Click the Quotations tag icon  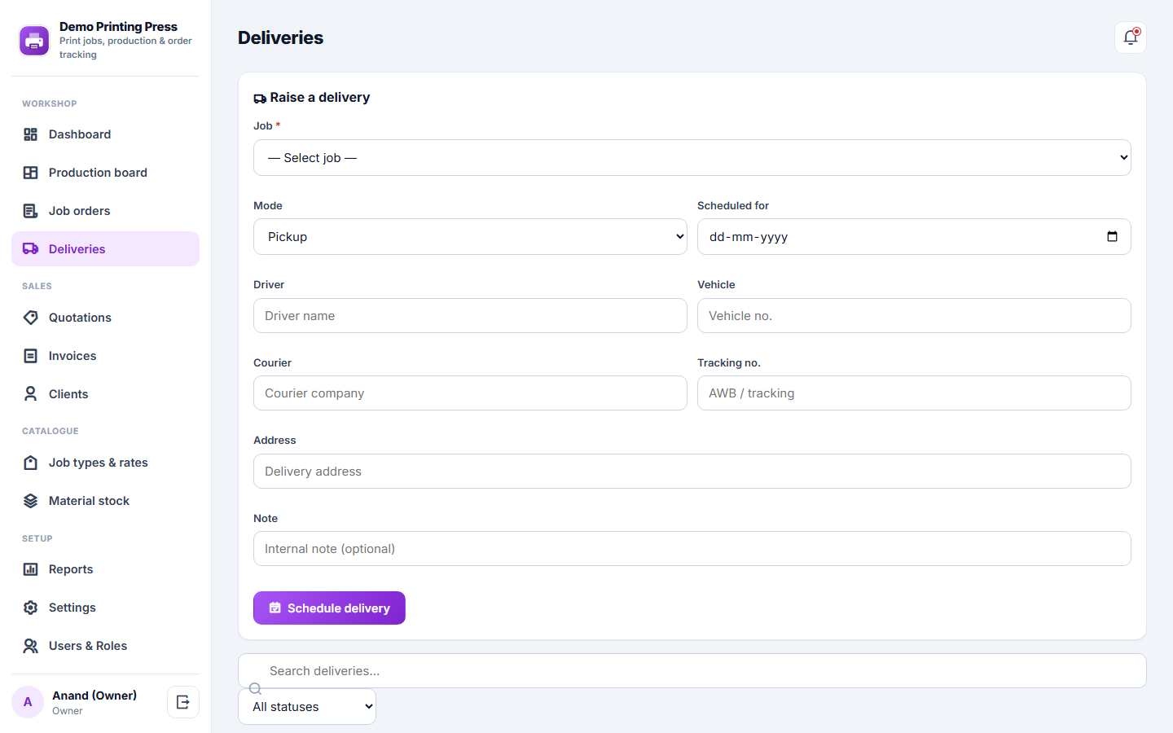click(31, 318)
